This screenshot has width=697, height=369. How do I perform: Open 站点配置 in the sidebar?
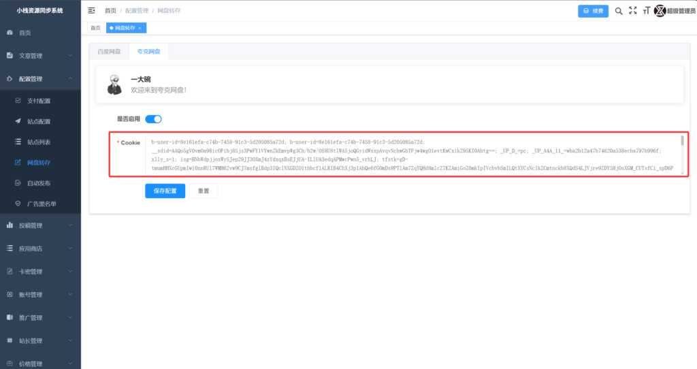[x=39, y=121]
